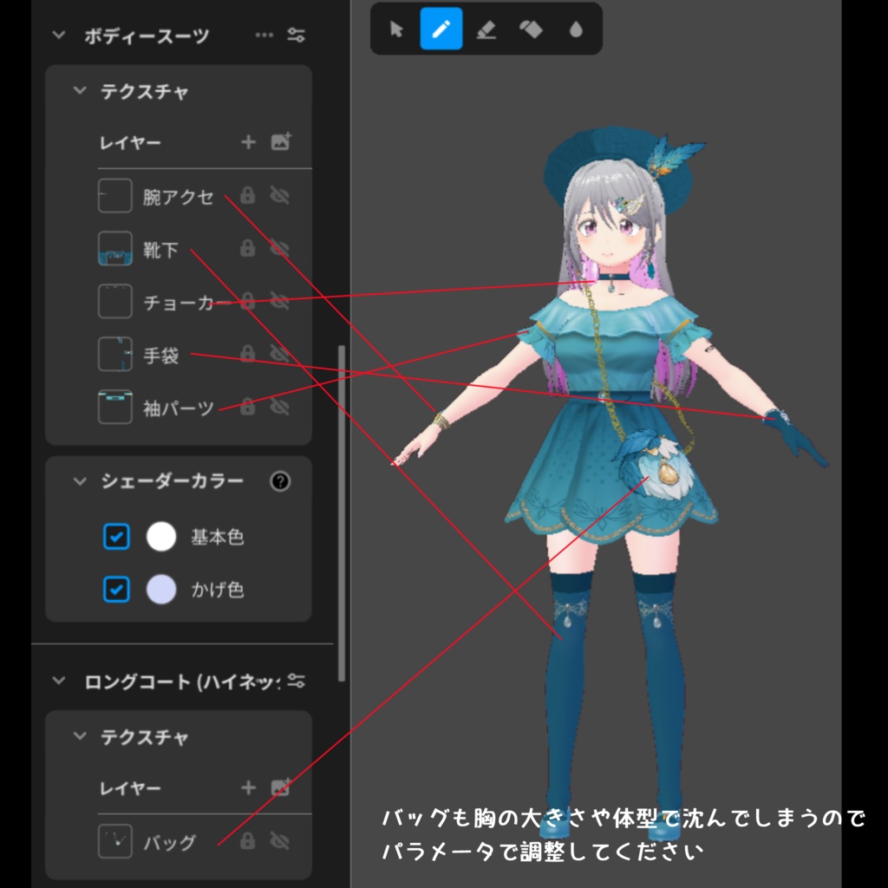Screen dimensions: 888x888
Task: Enable the lock on the 靴下 layer
Action: click(x=248, y=250)
